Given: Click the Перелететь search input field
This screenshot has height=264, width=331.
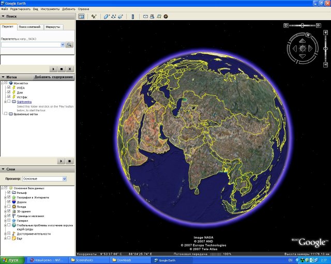Looking at the screenshot, I should tap(31, 45).
